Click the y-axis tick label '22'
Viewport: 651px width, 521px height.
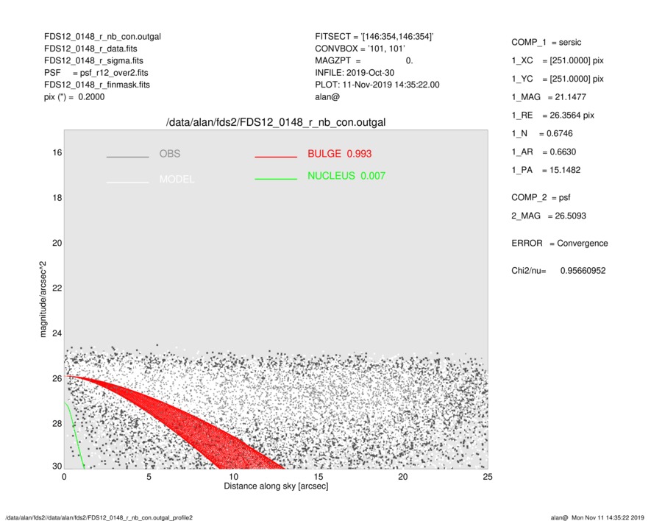[57, 288]
